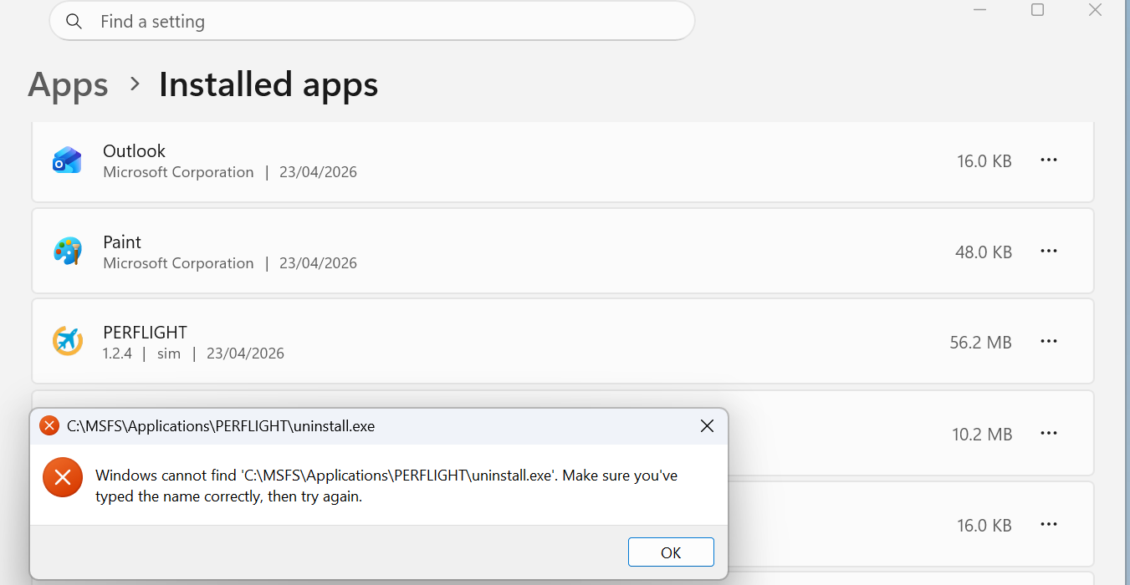Open the Paint more options menu
Image resolution: width=1130 pixels, height=585 pixels.
click(x=1049, y=251)
